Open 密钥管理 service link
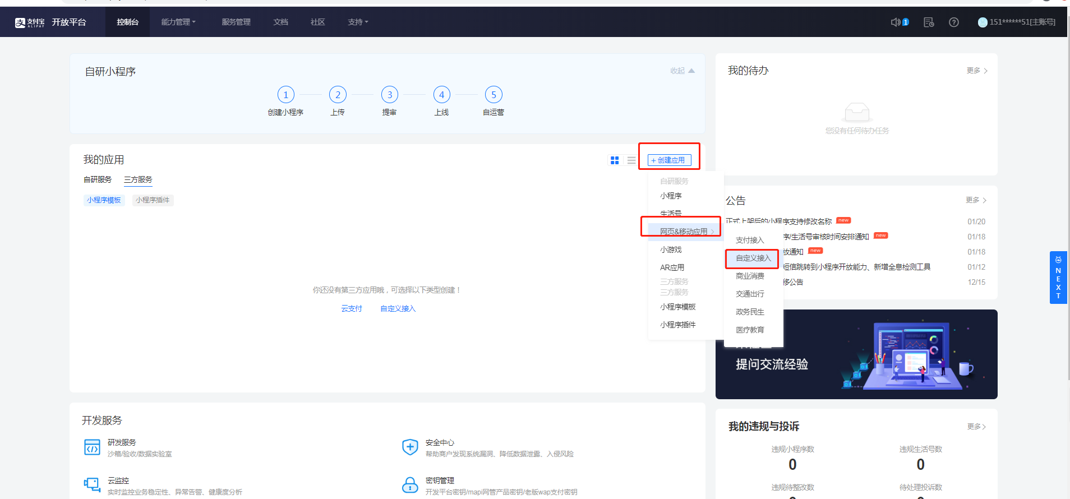Screen dimensions: 1070x499 (440, 480)
